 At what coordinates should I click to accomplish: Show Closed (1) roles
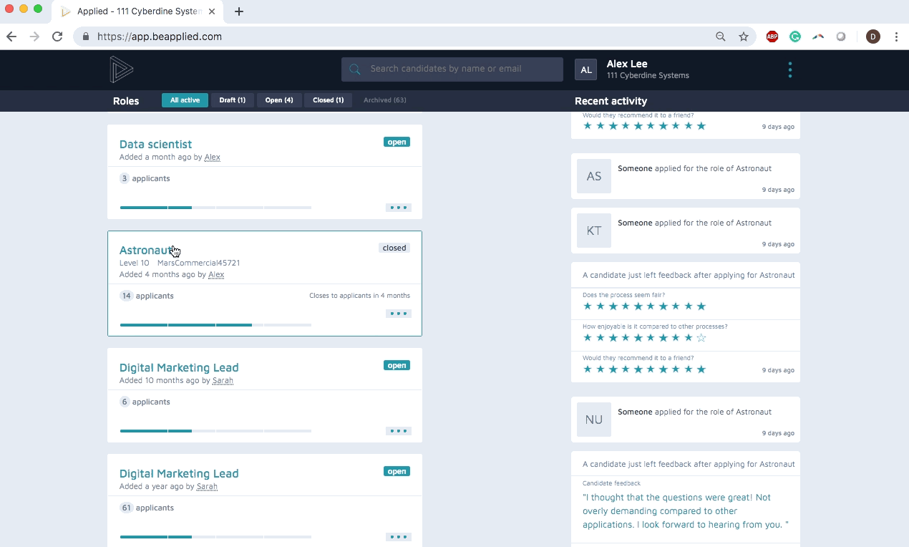point(328,100)
